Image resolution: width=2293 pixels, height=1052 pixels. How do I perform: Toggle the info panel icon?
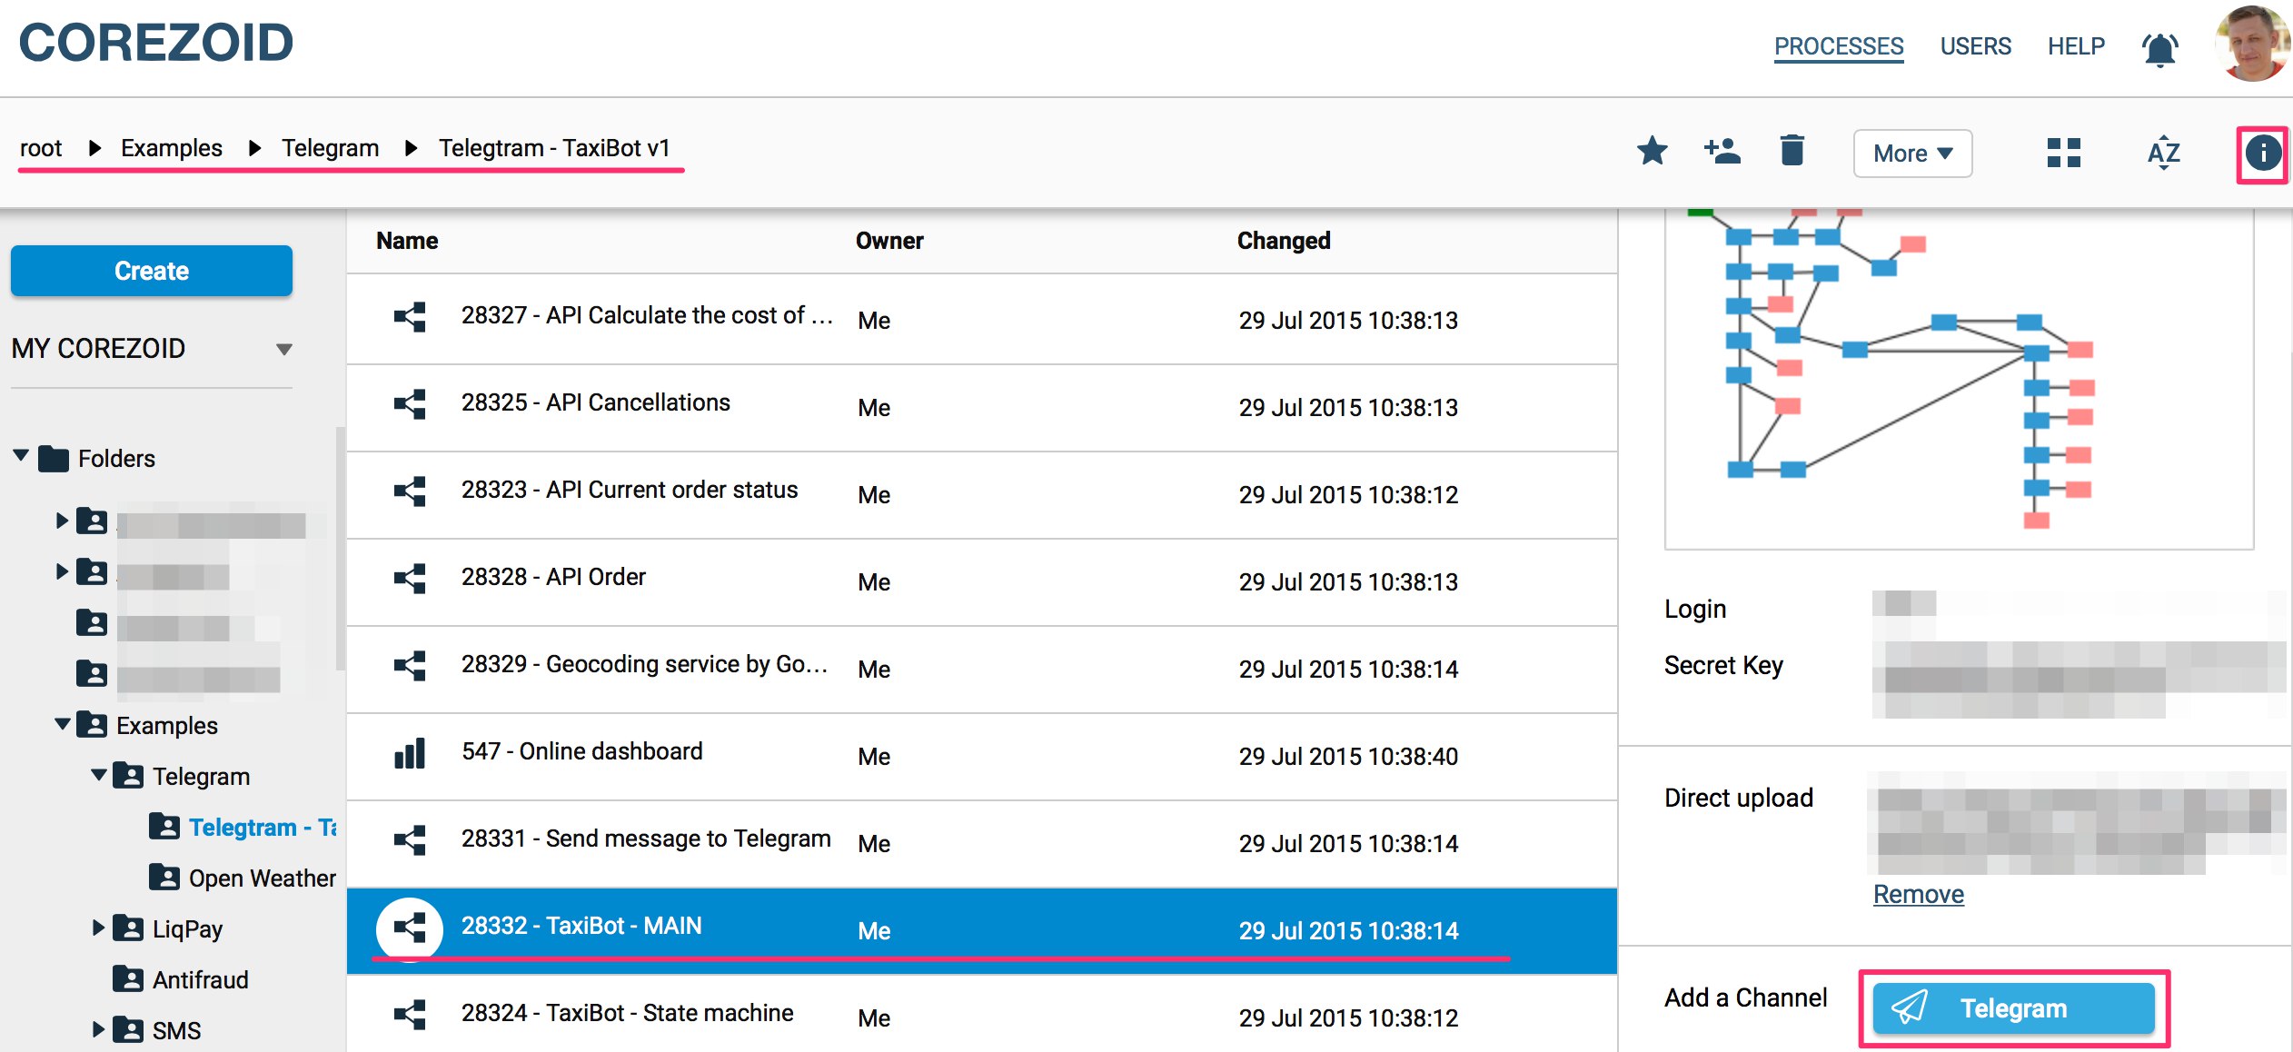(x=2262, y=154)
